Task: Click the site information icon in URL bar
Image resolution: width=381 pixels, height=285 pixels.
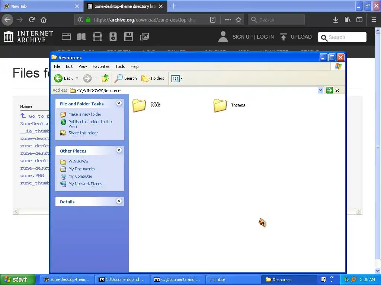Action: [81, 20]
